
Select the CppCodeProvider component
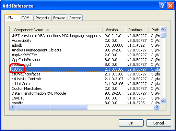coord(26,60)
